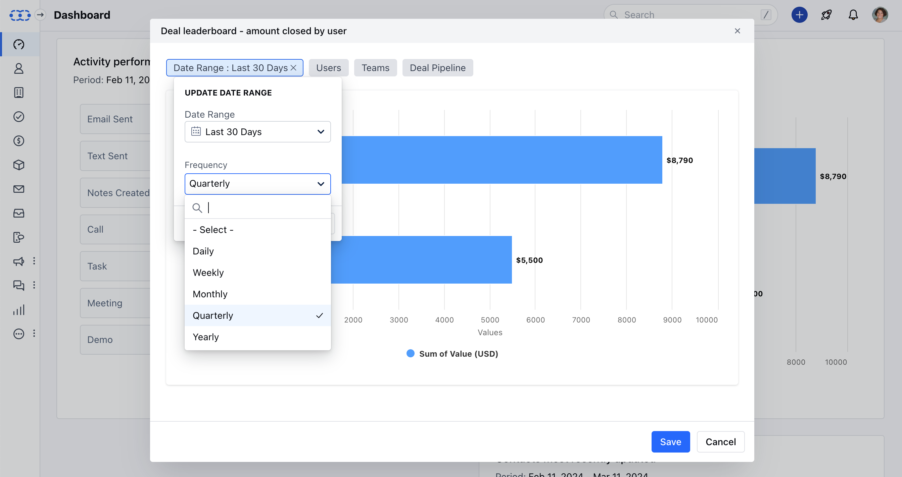Open Tasks checkmark circle icon in sidebar
This screenshot has height=477, width=902.
(18, 117)
